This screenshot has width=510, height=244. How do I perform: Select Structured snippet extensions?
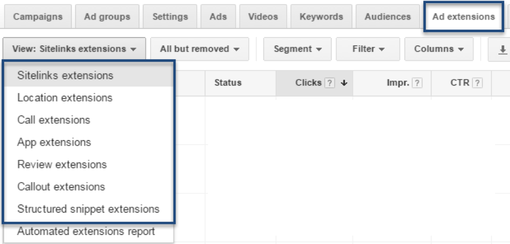tap(88, 209)
